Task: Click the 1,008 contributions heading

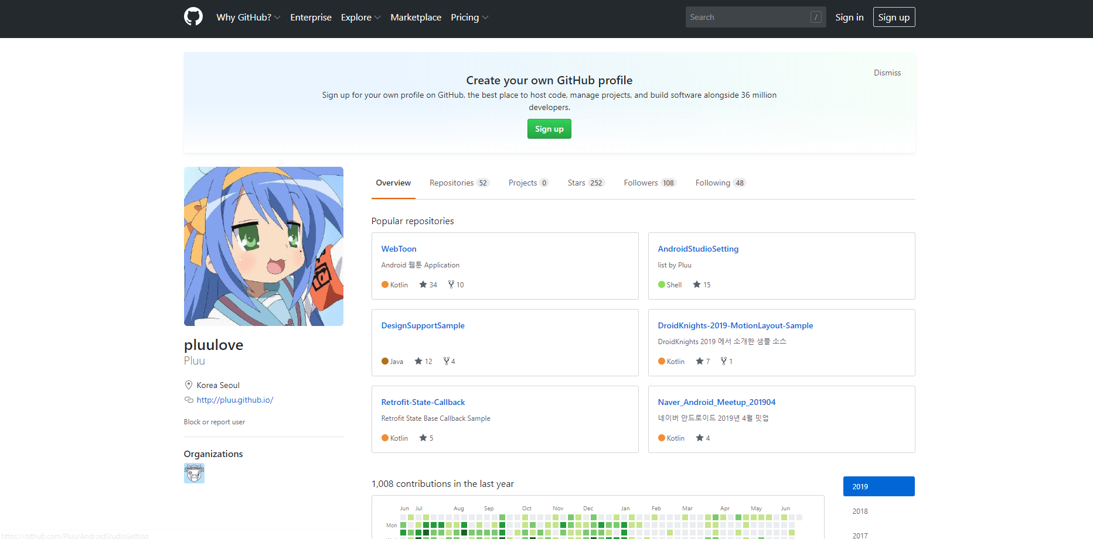Action: [442, 483]
